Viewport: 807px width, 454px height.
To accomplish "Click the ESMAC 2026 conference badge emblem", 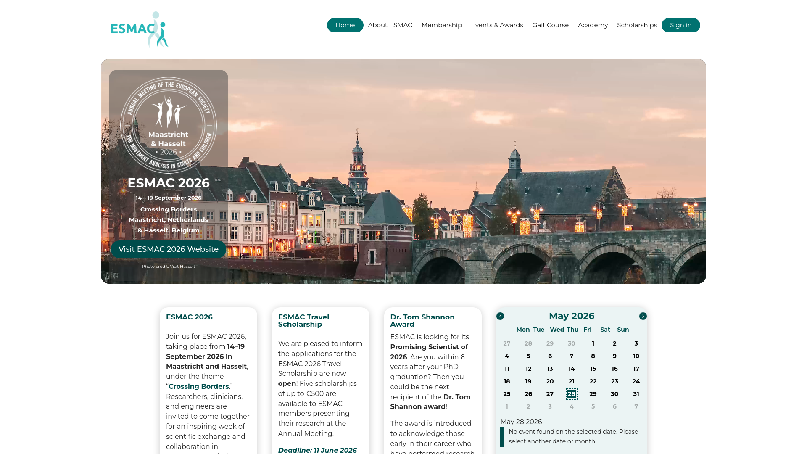I will point(169,125).
